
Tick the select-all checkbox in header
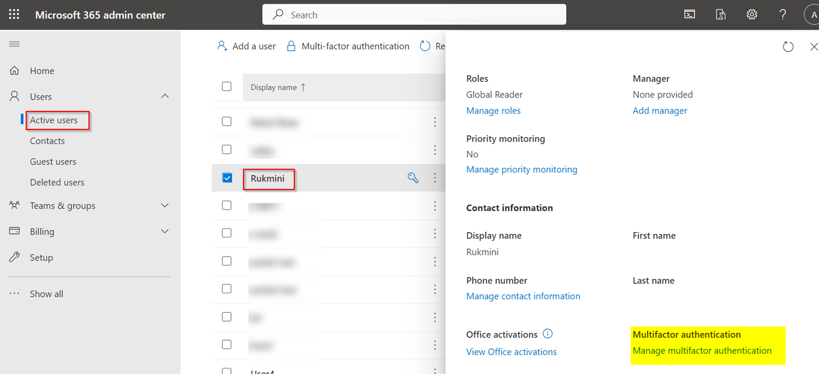tap(227, 86)
